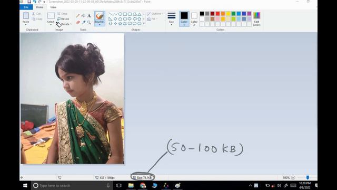Open Chrome from the taskbar
Viewport: 337px width, 190px height.
[143, 185]
